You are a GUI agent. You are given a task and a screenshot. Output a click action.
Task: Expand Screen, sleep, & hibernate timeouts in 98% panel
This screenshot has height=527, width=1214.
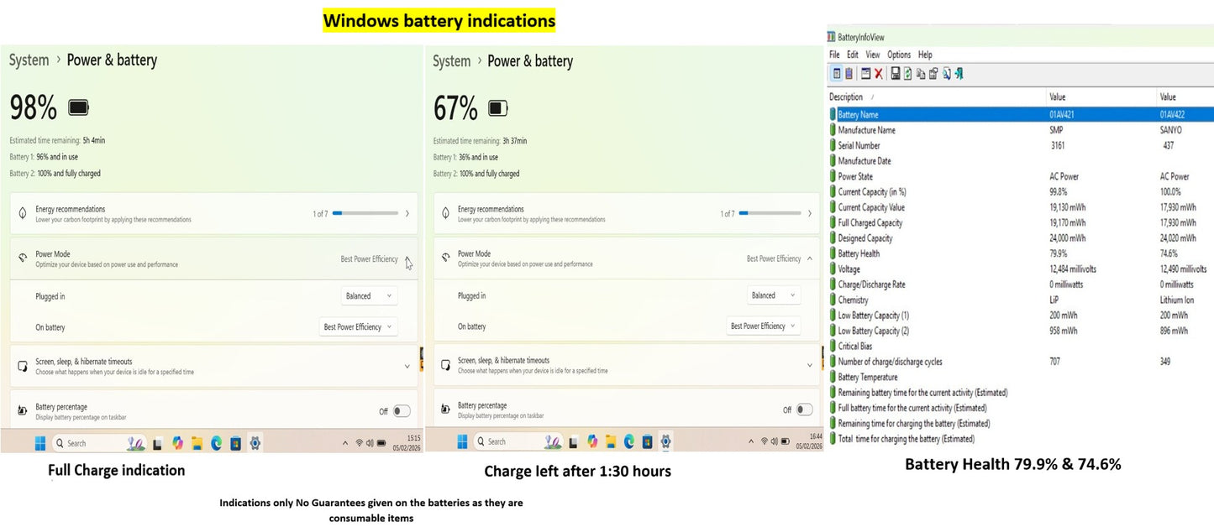coord(213,366)
